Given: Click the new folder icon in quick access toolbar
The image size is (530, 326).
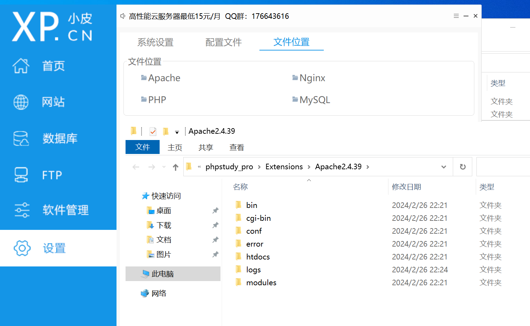Looking at the screenshot, I should pos(166,131).
